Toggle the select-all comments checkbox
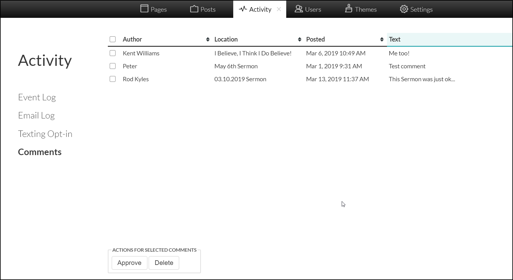513x280 pixels. click(113, 39)
